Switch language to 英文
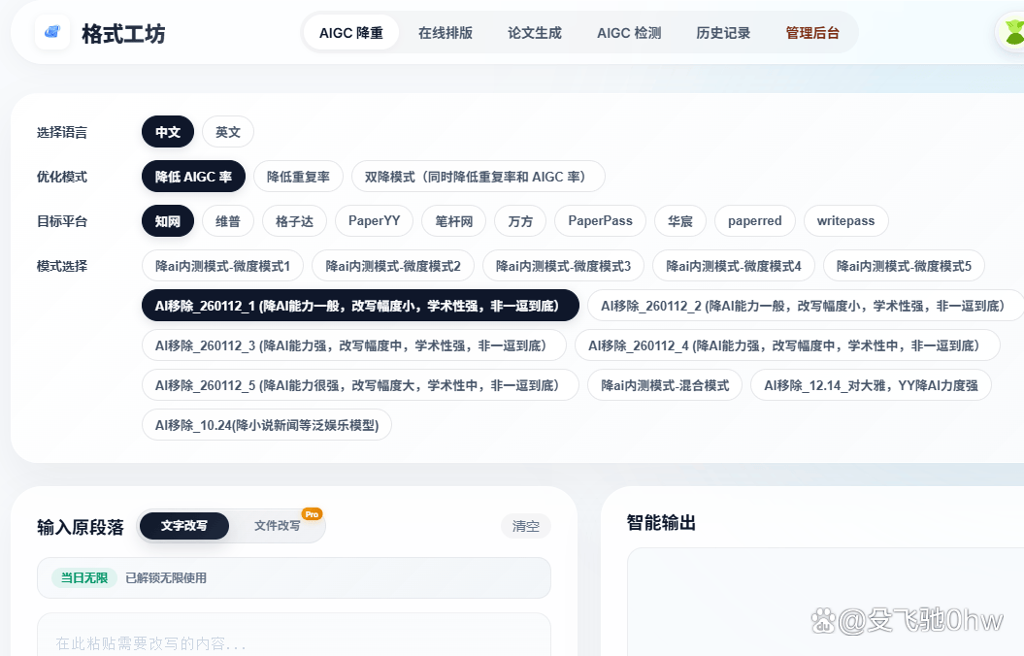Image resolution: width=1024 pixels, height=656 pixels. tap(227, 131)
